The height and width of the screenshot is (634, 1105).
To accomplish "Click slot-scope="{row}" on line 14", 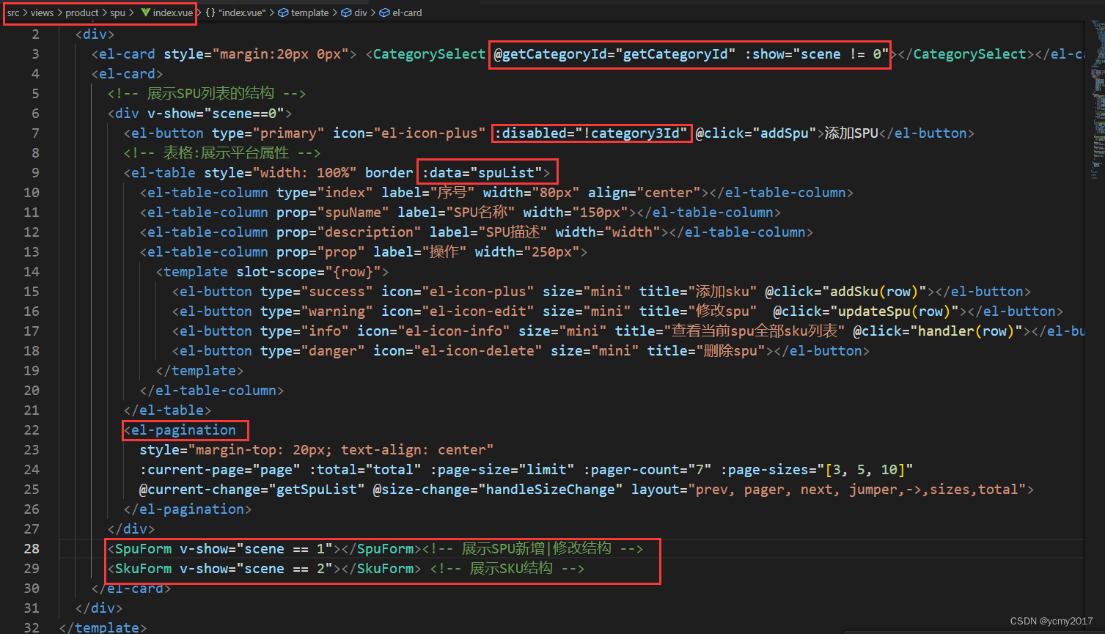I will pos(308,272).
